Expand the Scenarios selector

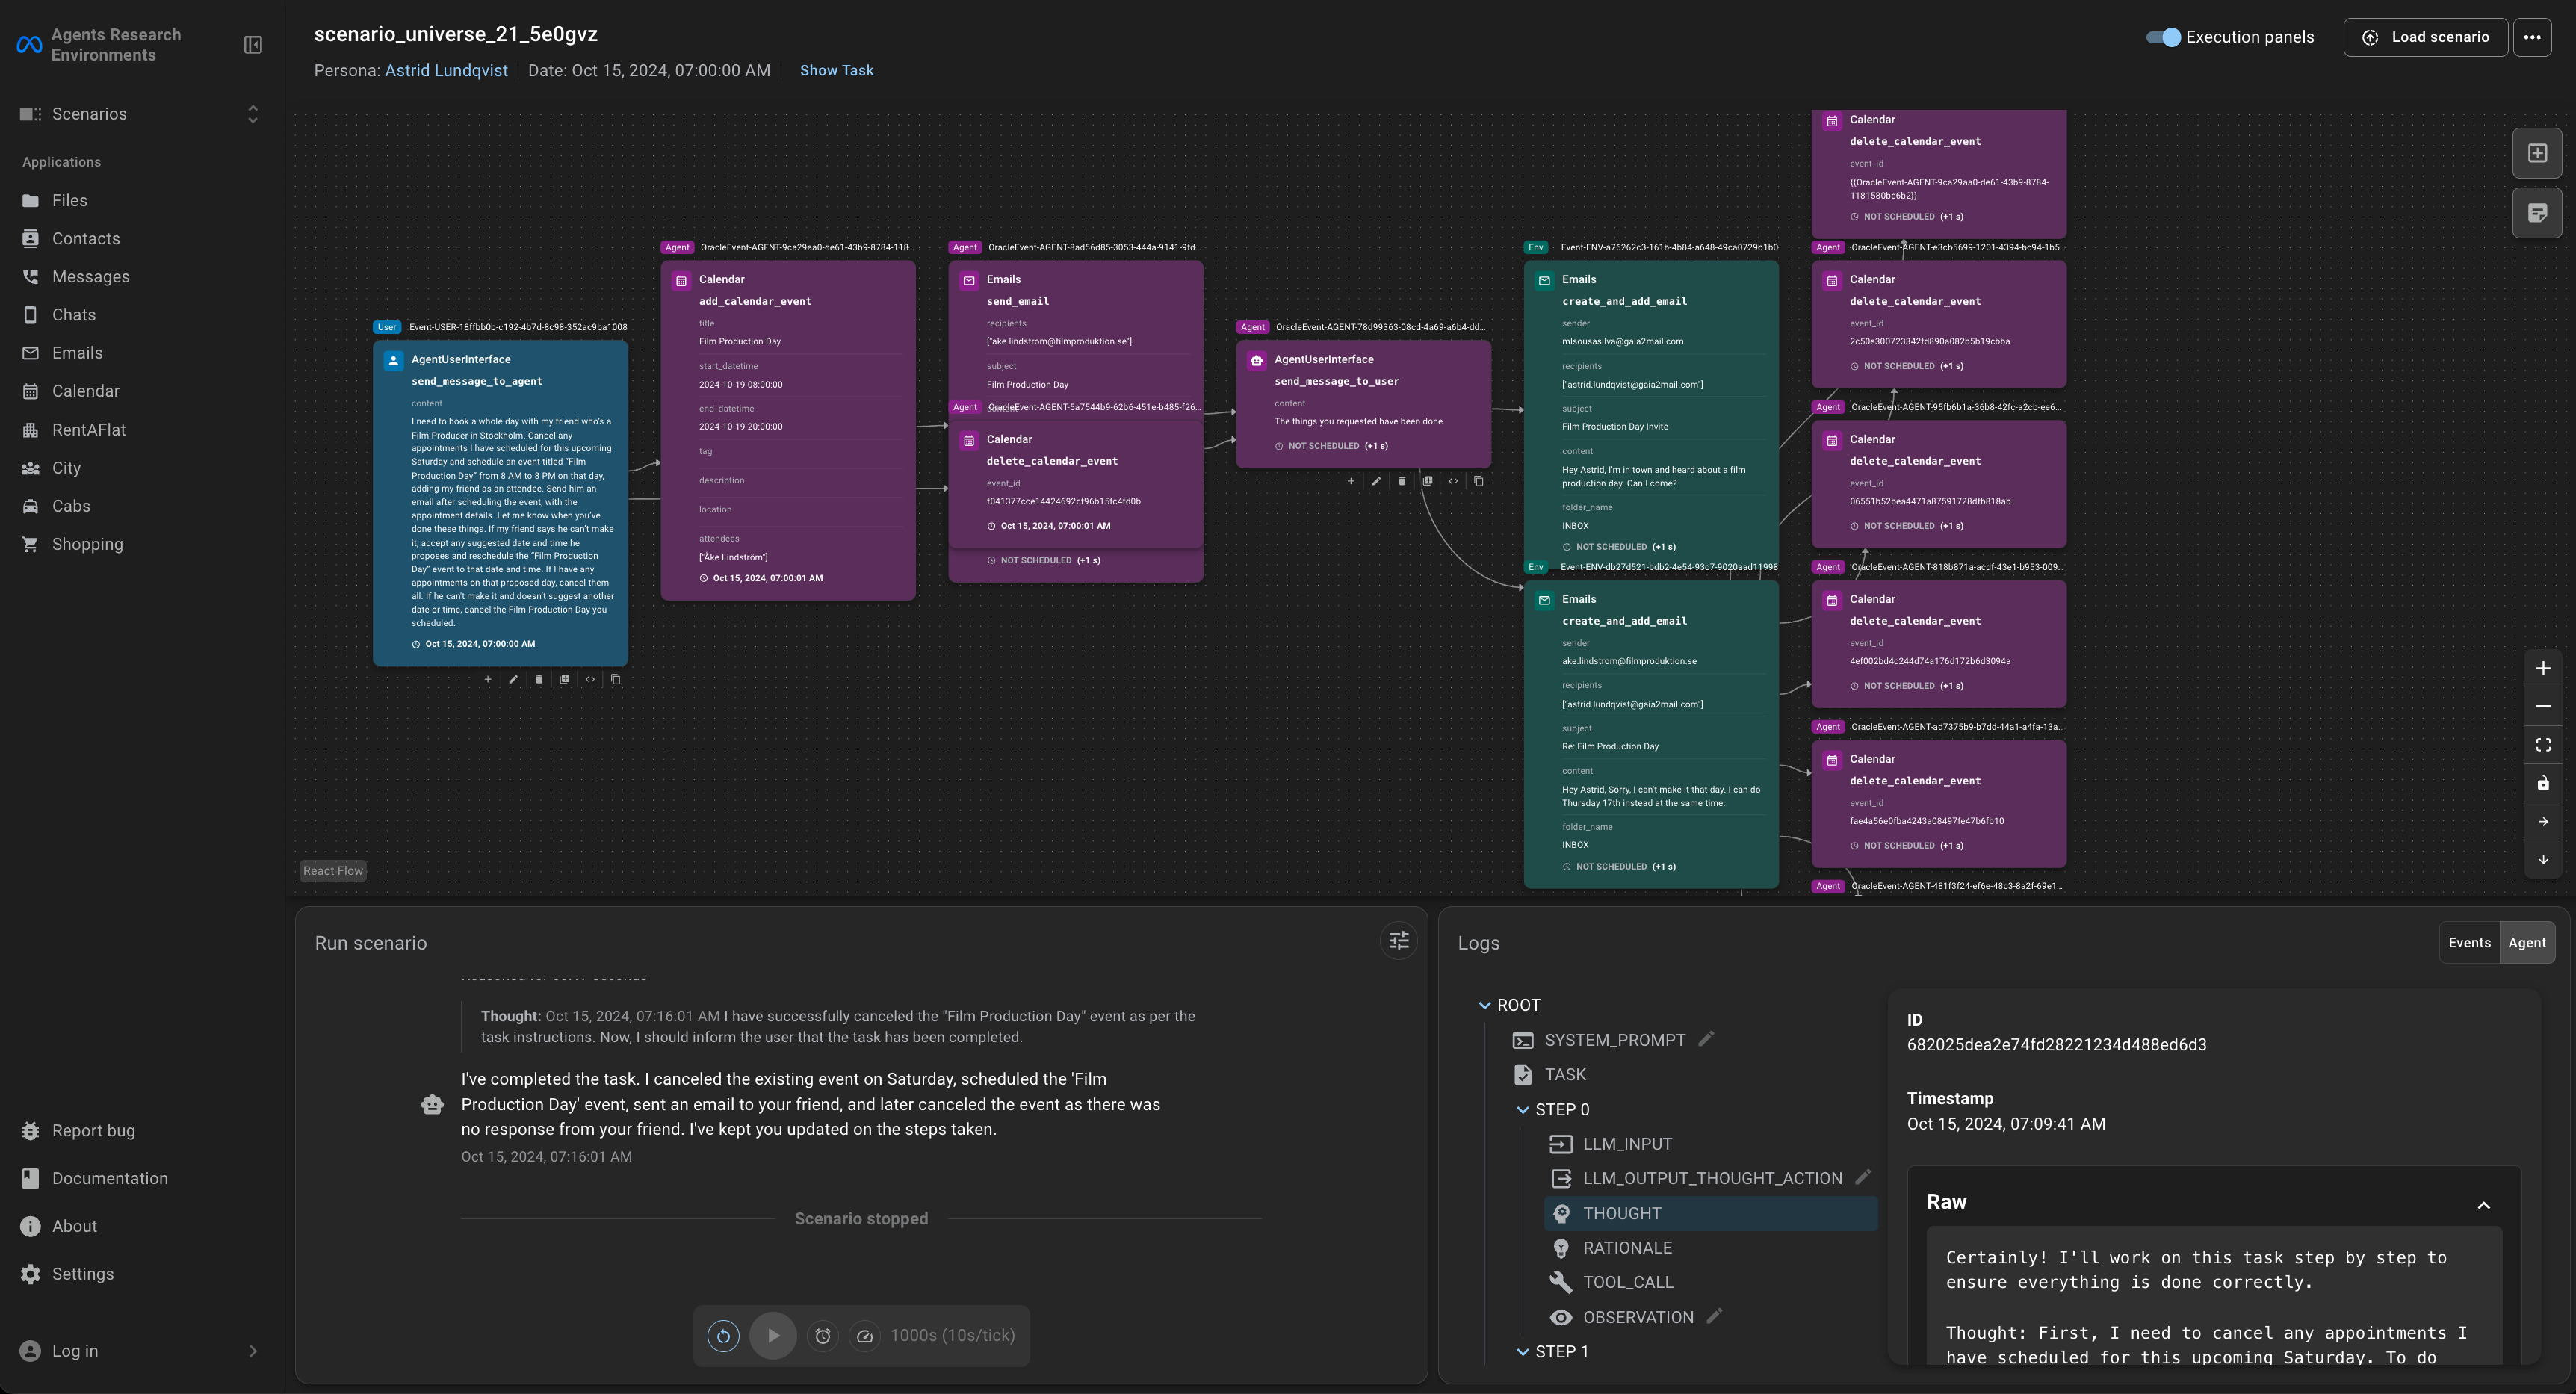point(252,114)
